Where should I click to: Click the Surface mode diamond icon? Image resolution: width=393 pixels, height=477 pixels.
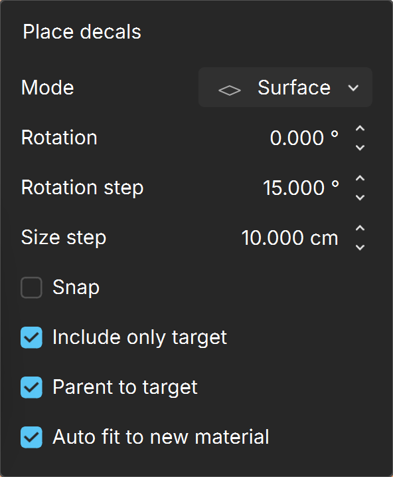[x=230, y=90]
